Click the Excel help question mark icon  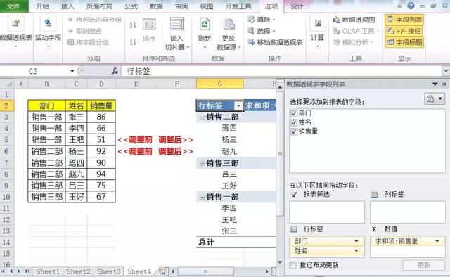[x=411, y=6]
